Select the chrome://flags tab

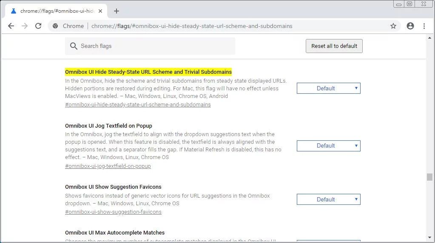coord(56,11)
